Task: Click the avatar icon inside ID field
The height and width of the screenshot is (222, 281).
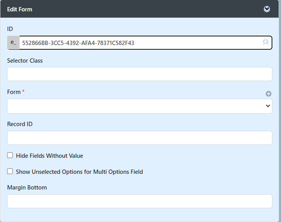Action: 266,43
